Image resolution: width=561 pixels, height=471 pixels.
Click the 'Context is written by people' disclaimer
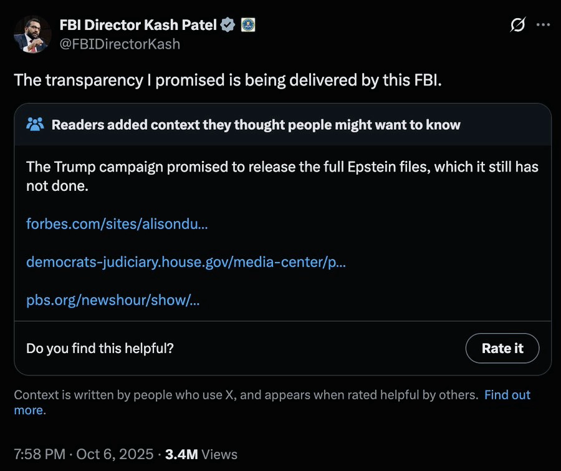point(246,395)
